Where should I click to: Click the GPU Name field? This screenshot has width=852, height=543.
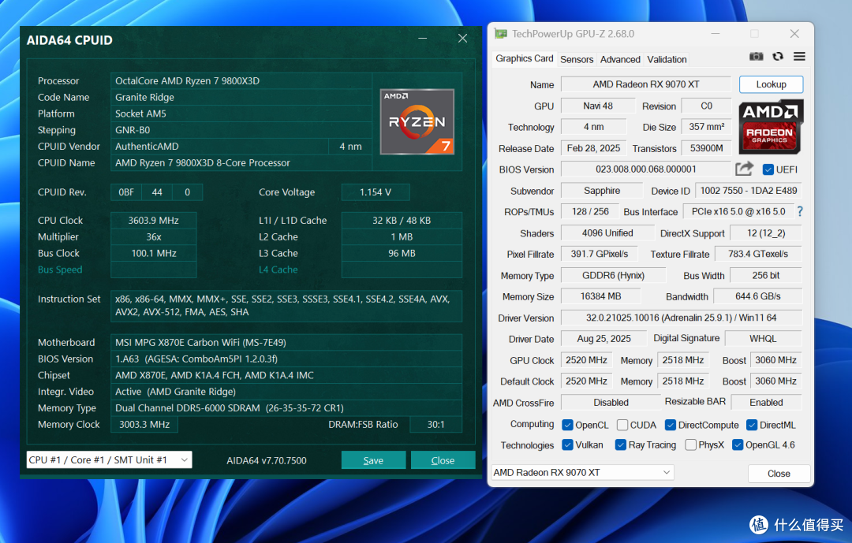click(x=646, y=84)
